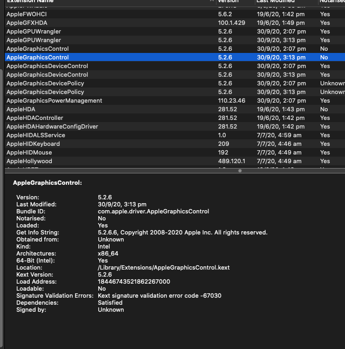Select the AppleHDAController row
345x349 pixels.
pyautogui.click(x=175, y=118)
